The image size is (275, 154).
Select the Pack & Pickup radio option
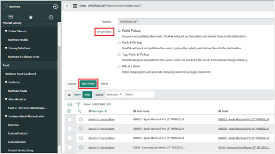click(x=119, y=42)
